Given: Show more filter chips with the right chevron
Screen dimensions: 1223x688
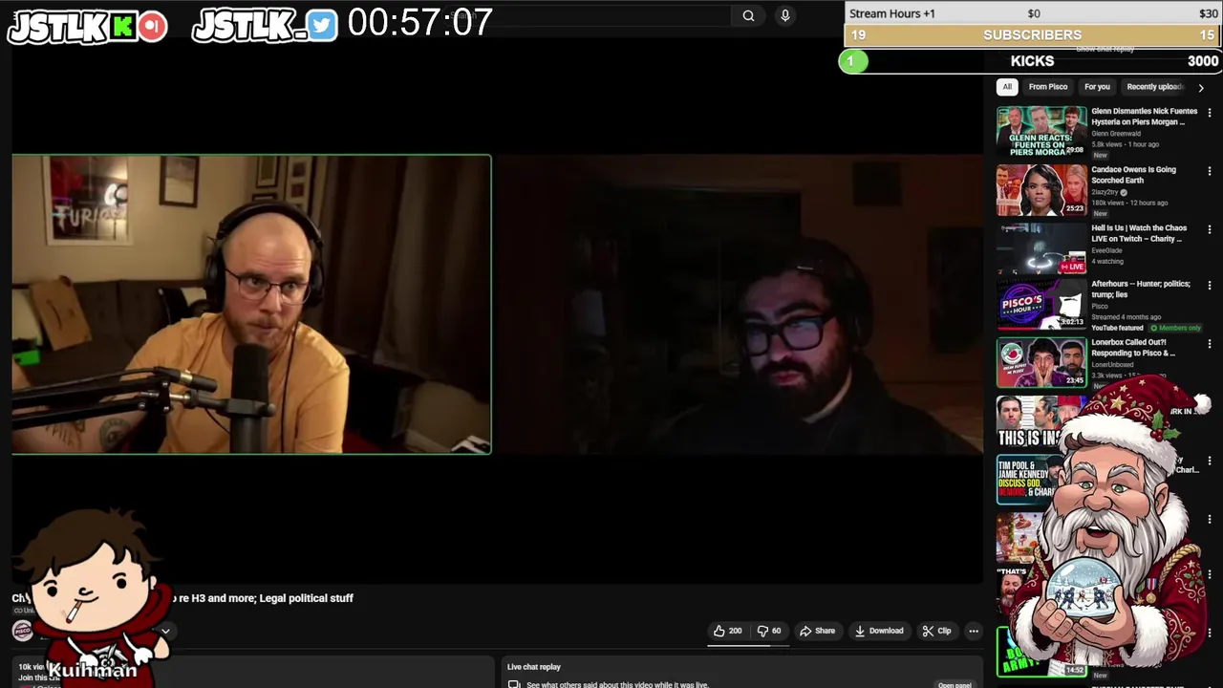Looking at the screenshot, I should (x=1201, y=88).
